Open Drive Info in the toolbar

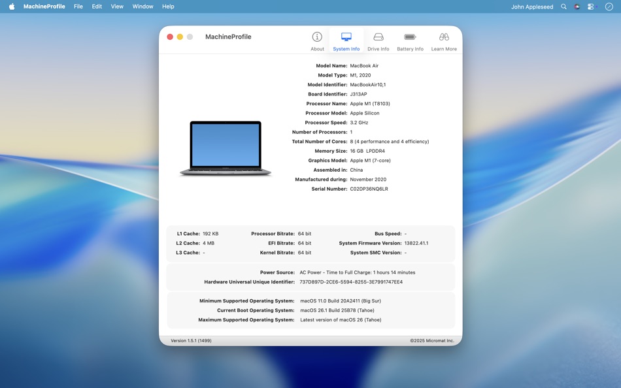pos(378,39)
